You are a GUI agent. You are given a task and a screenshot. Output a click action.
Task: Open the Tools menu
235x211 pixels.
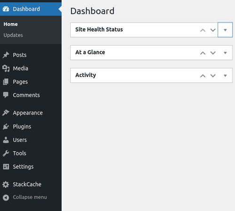point(19,153)
